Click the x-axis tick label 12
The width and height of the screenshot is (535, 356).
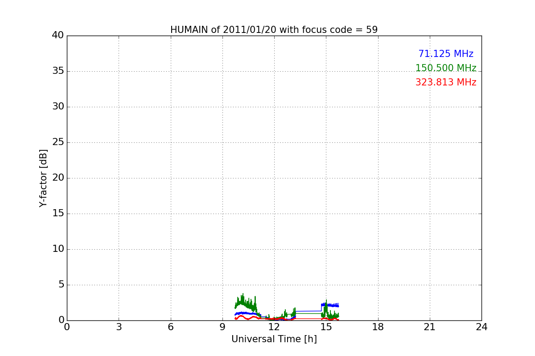tap(274, 327)
